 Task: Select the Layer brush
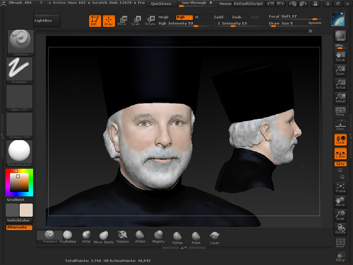pos(214,238)
